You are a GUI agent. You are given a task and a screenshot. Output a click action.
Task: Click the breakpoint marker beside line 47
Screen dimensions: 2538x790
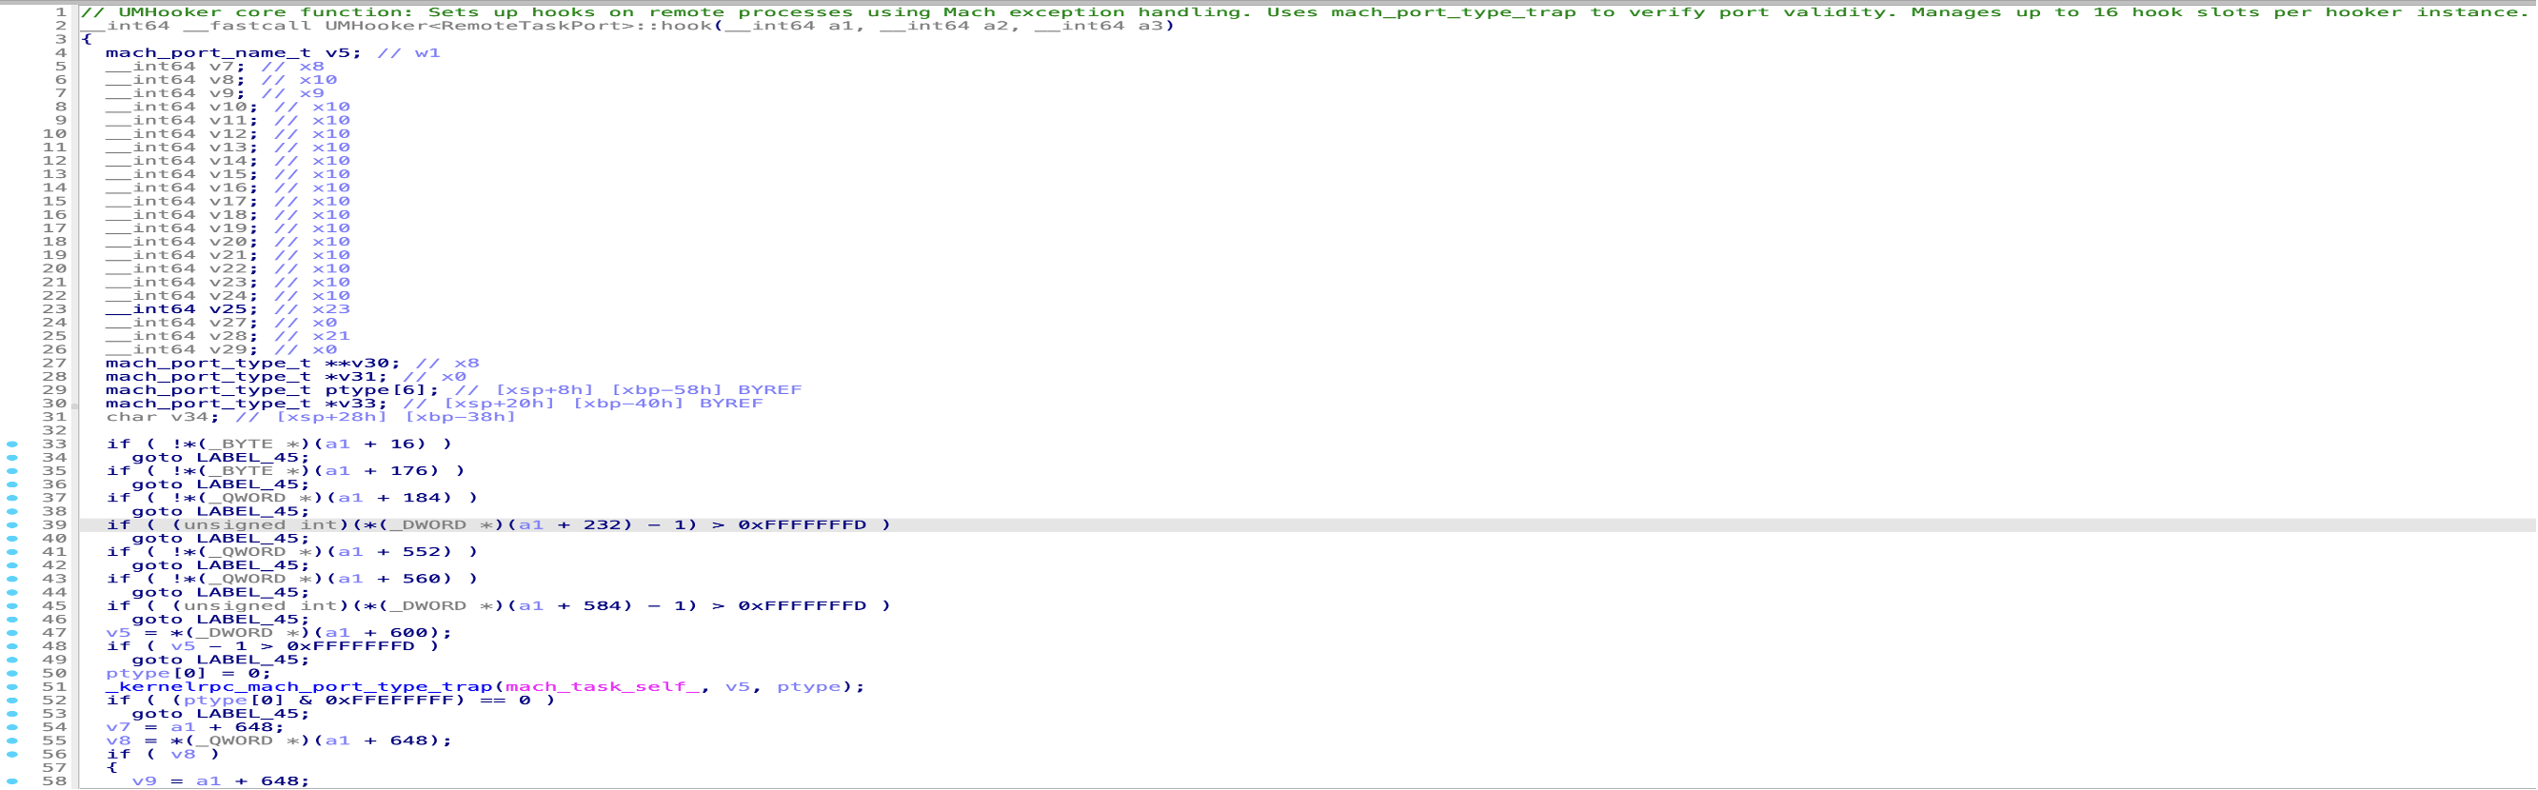11,633
